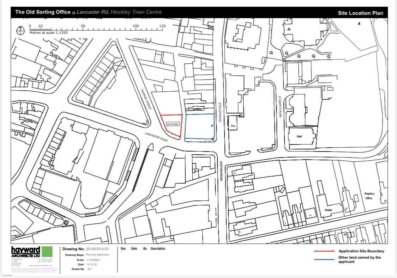
Task: Click the Hayward Architects Ltd logo
Action: 25,252
